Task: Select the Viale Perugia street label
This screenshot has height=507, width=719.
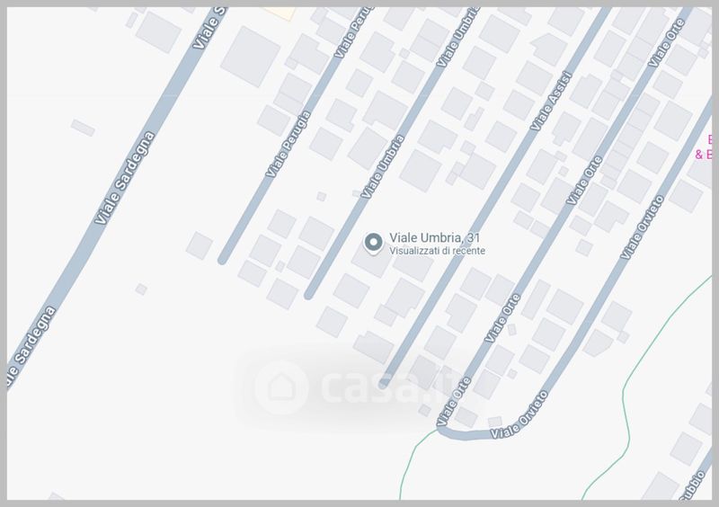Action: pos(288,144)
